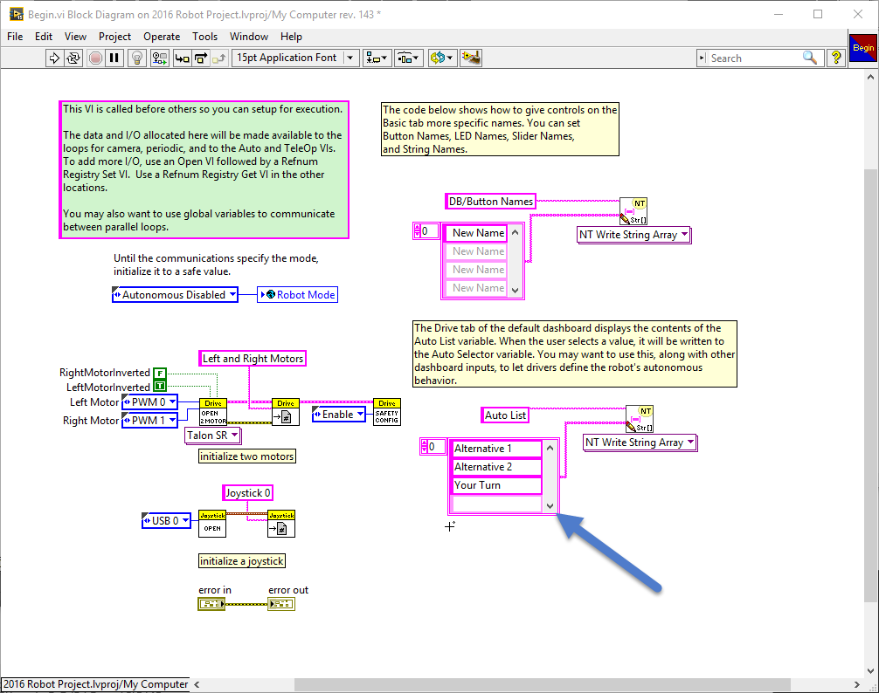
Task: Click the Step Over button
Action: (x=200, y=58)
